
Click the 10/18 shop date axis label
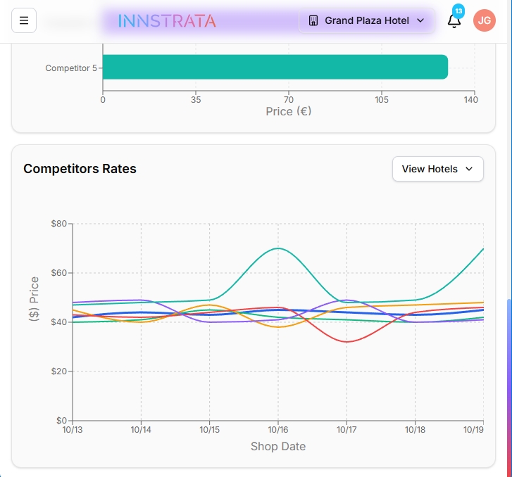coord(415,429)
